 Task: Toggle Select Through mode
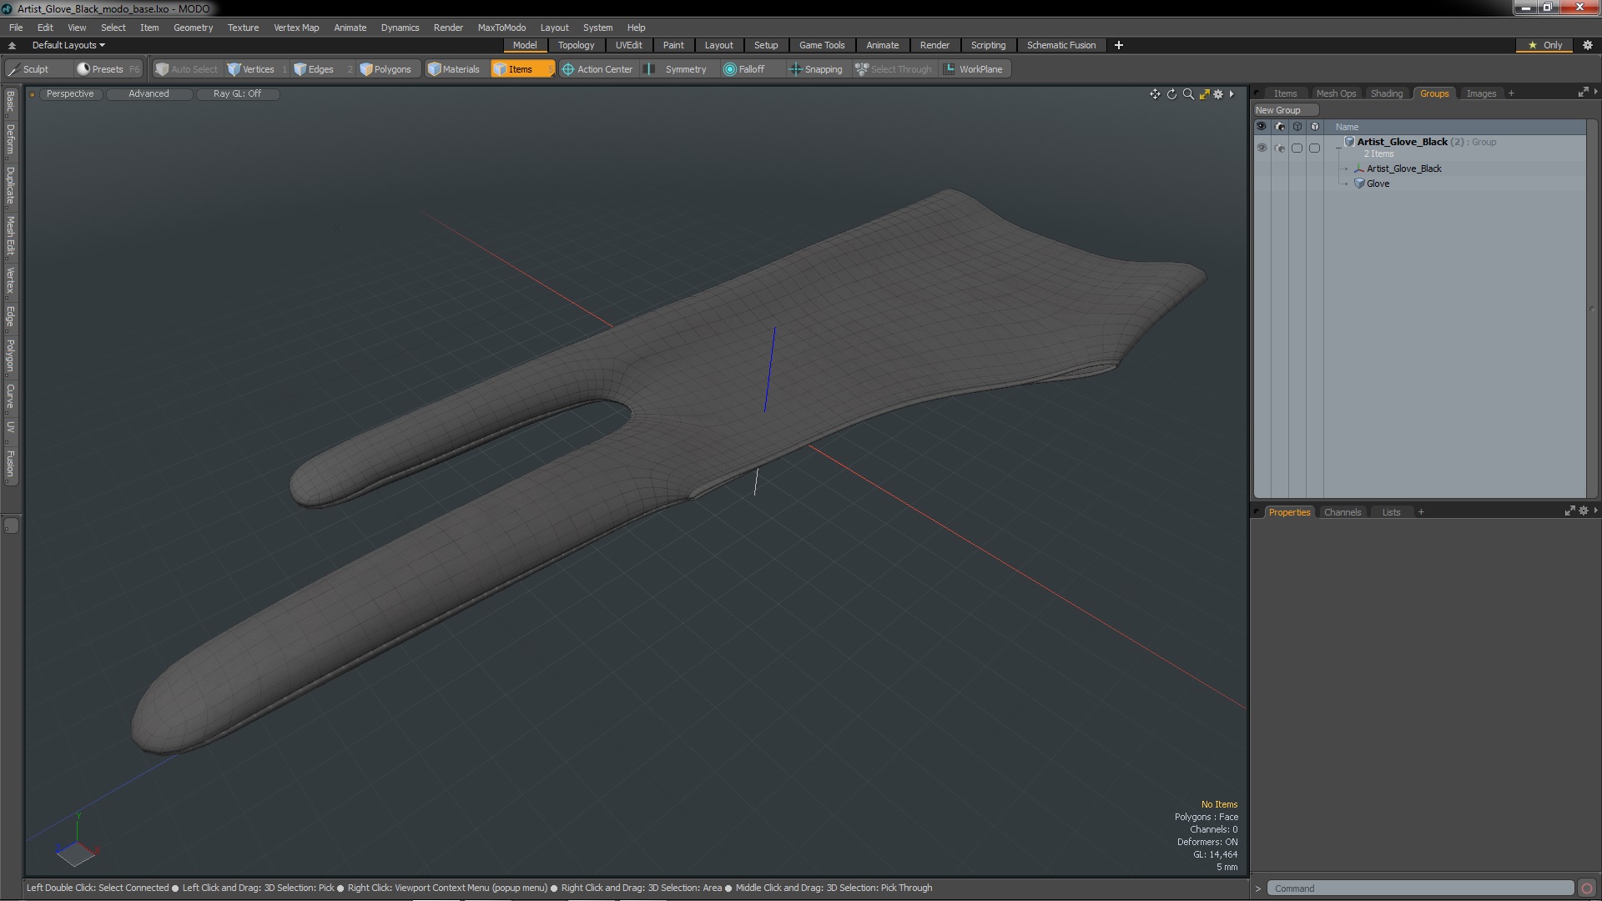pyautogui.click(x=894, y=69)
